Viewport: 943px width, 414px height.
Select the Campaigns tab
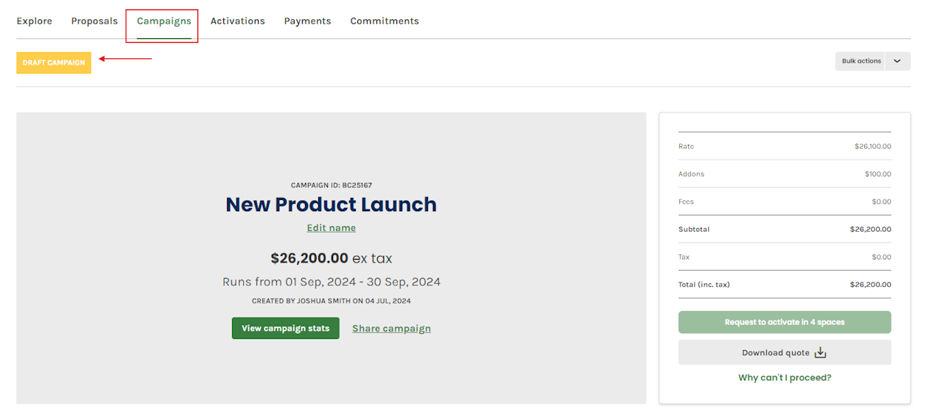164,21
